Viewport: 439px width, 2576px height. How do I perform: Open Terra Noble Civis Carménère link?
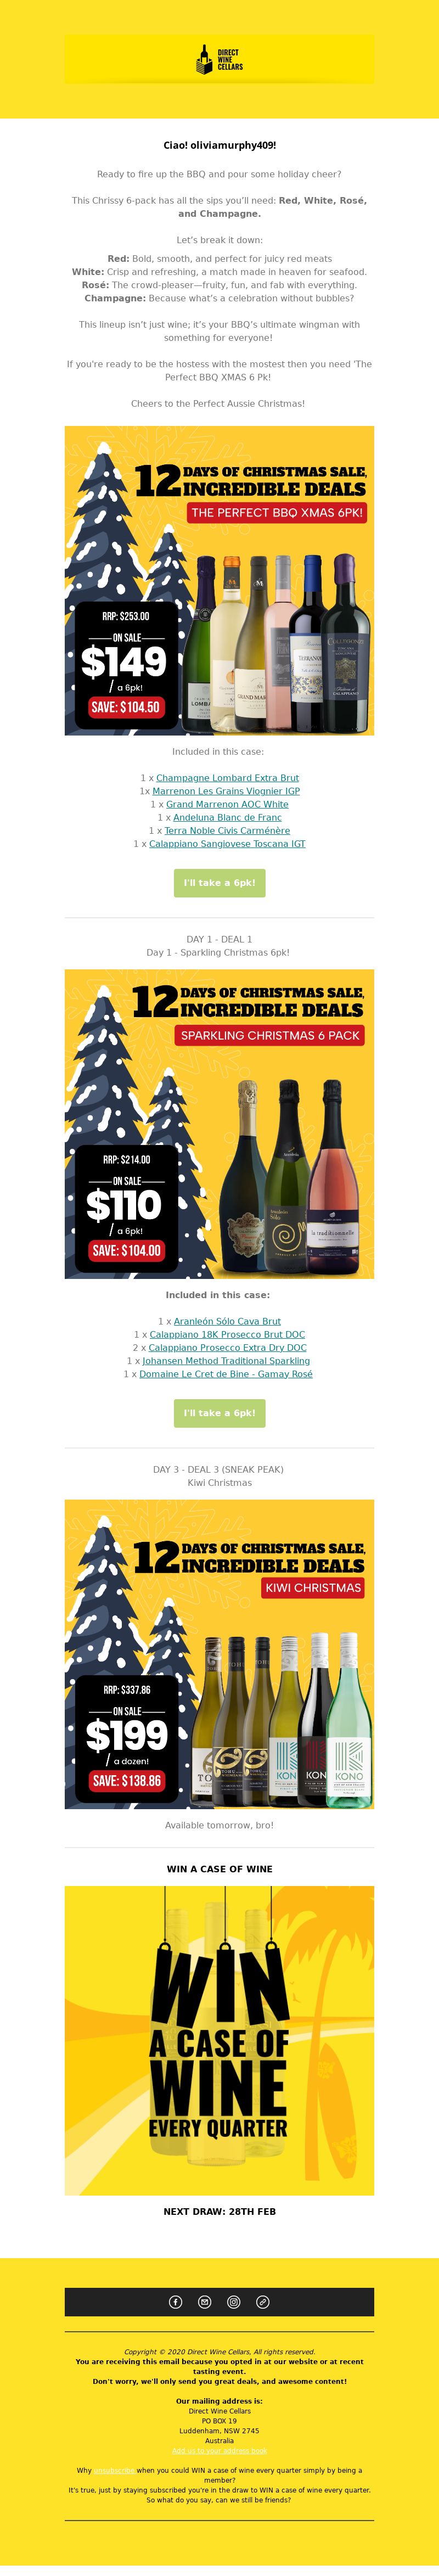(x=227, y=830)
